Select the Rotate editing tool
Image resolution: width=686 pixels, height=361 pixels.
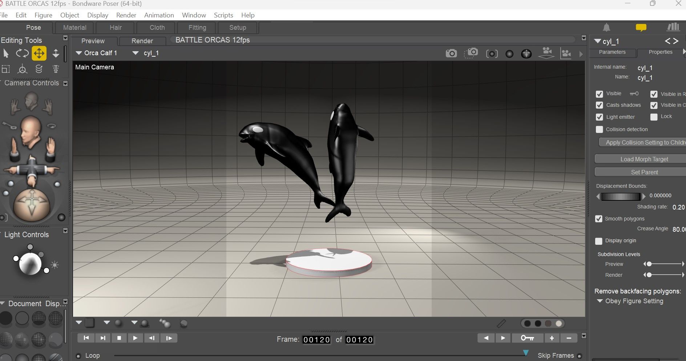click(x=22, y=53)
